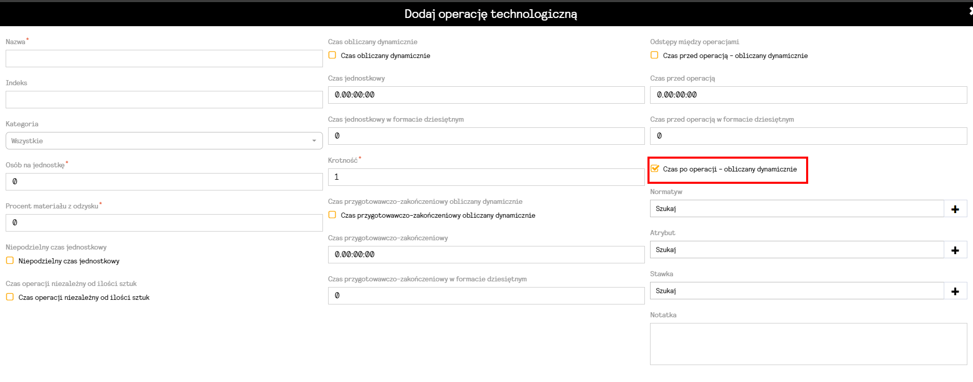Click the Atrybut search field
Viewport: 973px width, 382px height.
(796, 250)
